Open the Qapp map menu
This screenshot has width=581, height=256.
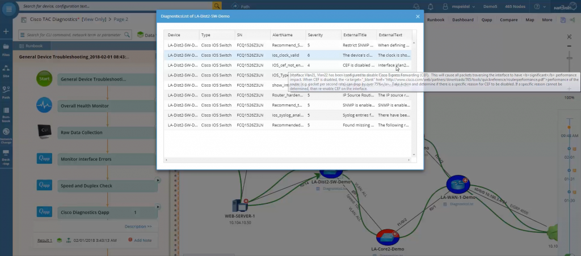point(486,20)
